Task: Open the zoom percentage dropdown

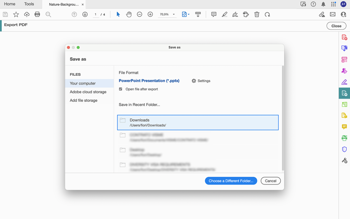Action: click(x=167, y=14)
